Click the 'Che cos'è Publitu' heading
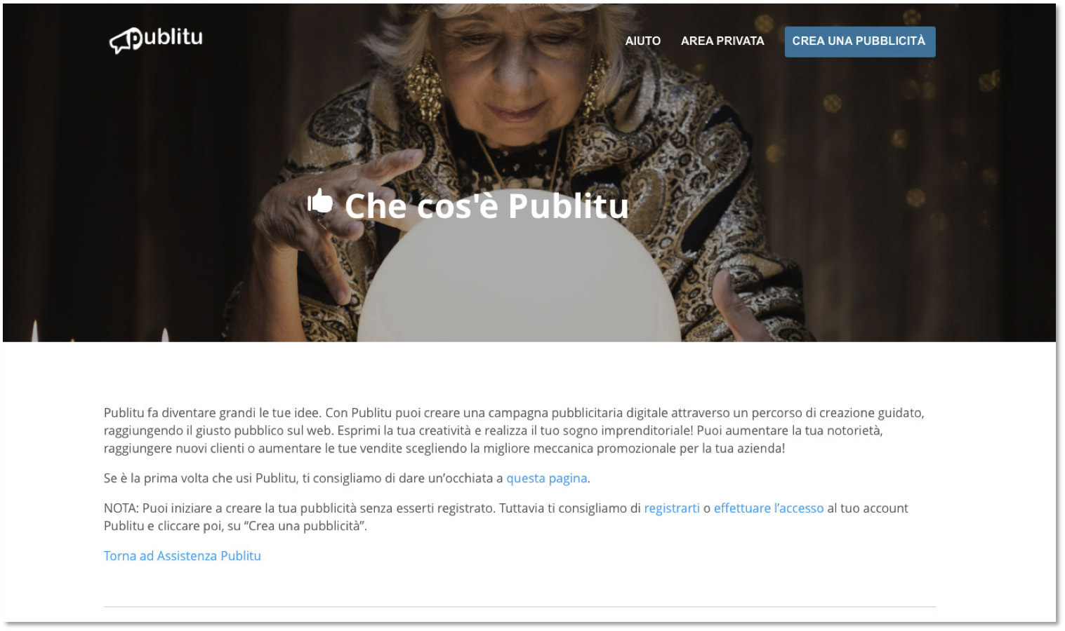Viewport: 1065px width, 631px height. [486, 205]
